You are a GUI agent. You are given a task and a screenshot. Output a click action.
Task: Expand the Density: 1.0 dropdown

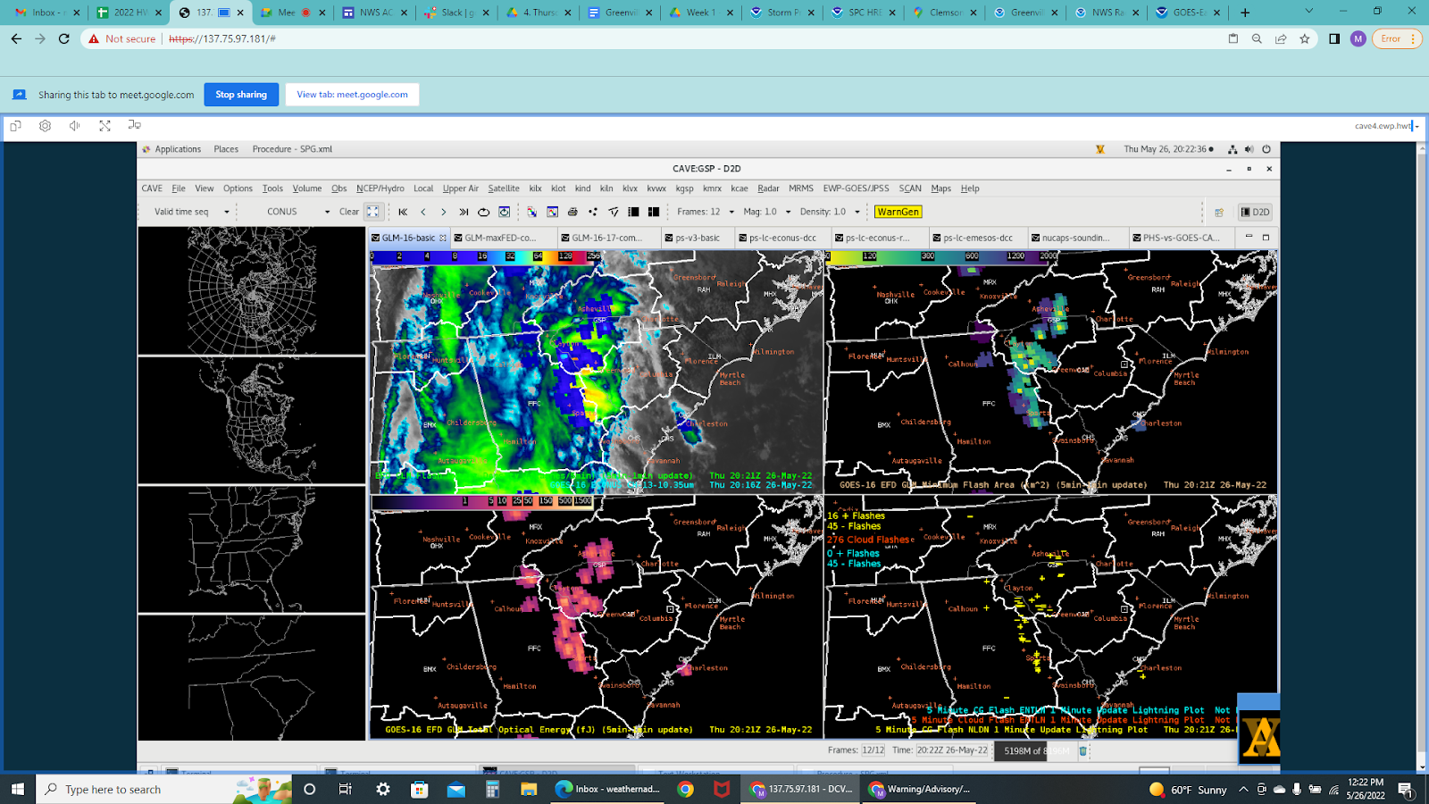pos(857,212)
